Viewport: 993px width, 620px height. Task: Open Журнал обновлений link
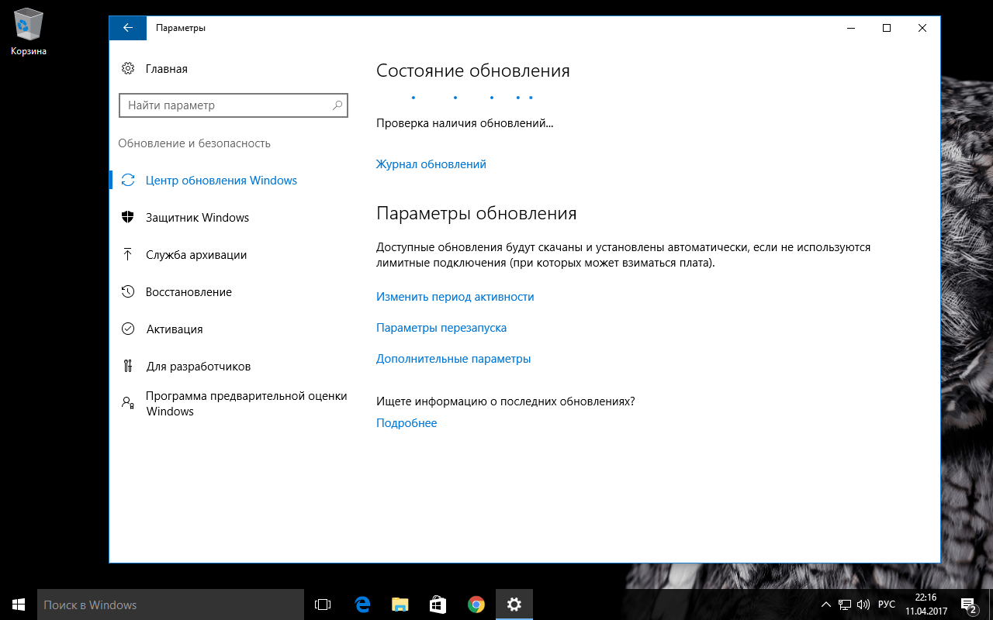click(431, 164)
